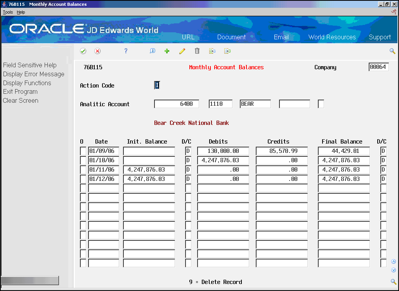Click option box for row 01/10/06
This screenshot has height=291, width=399.
tap(83, 160)
